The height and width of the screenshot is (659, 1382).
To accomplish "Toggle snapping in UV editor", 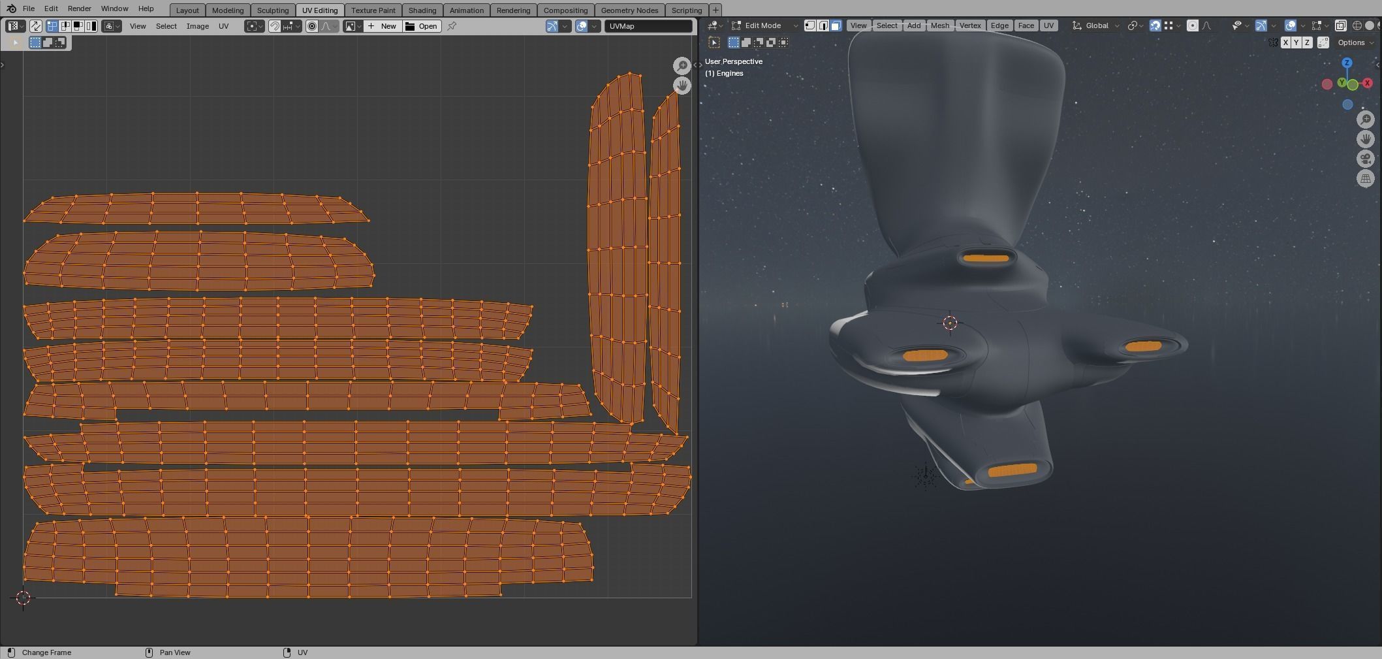I will (275, 26).
